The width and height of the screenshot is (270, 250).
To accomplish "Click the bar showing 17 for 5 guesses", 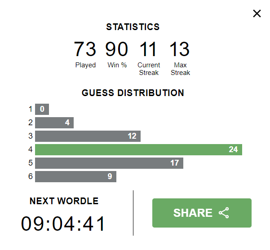I will click(x=109, y=163).
